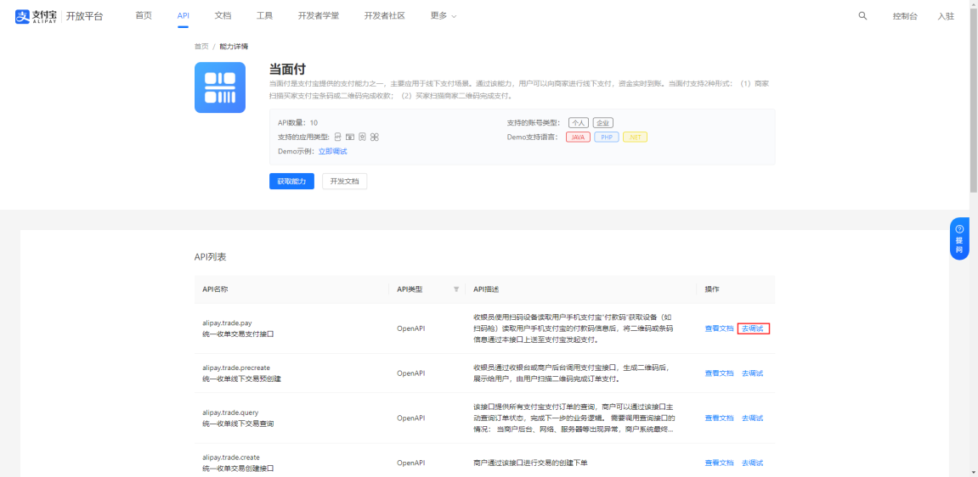Viewport: 978px width, 477px height.
Task: Open the 提问 floating help button
Action: [x=959, y=238]
